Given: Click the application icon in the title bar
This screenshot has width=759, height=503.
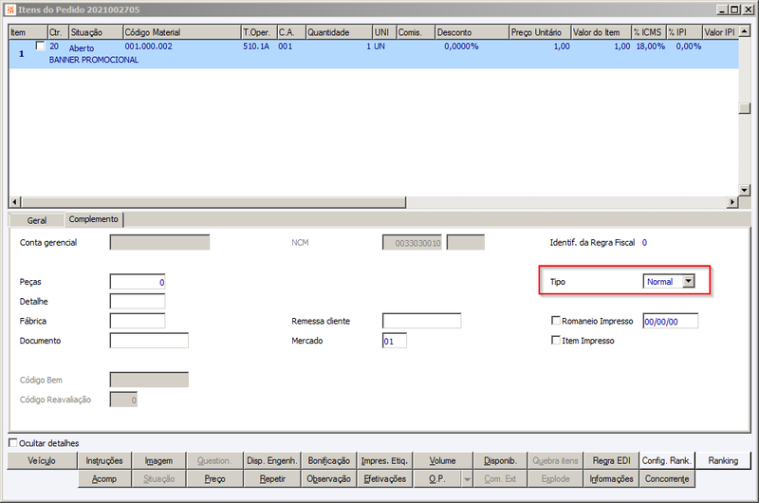Looking at the screenshot, I should pos(10,9).
